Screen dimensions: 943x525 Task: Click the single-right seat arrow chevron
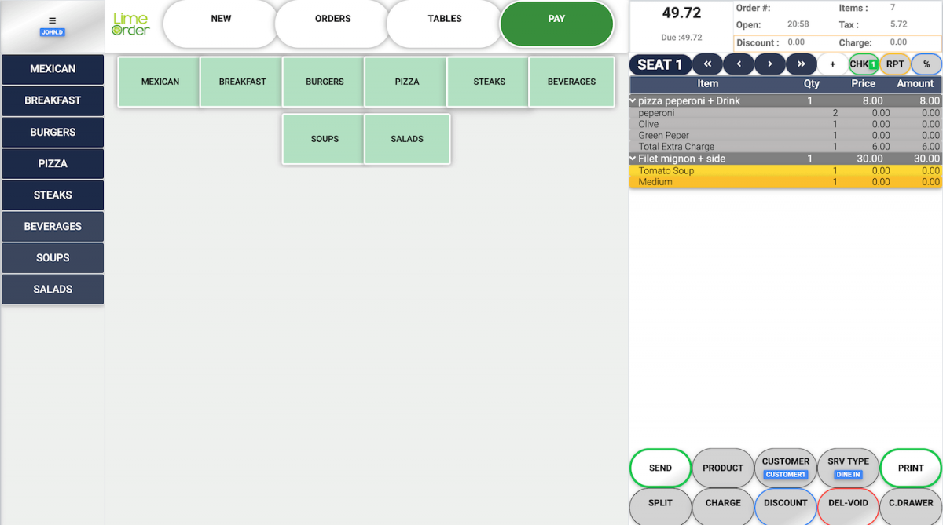point(769,64)
